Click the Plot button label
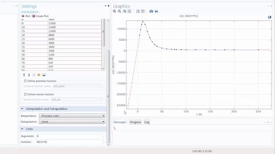Viewport: 275px width, 154px height. pos(27,16)
